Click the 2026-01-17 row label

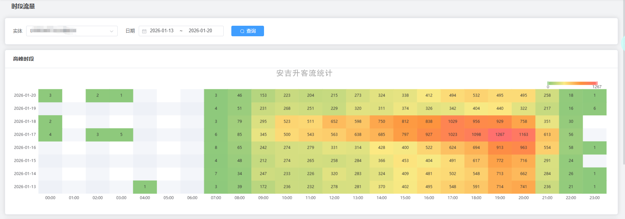25,135
